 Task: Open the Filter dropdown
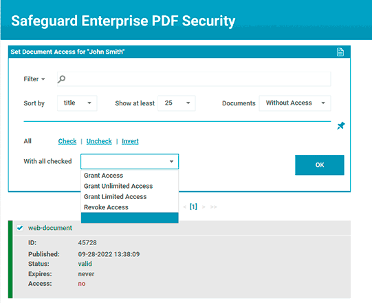pos(34,79)
